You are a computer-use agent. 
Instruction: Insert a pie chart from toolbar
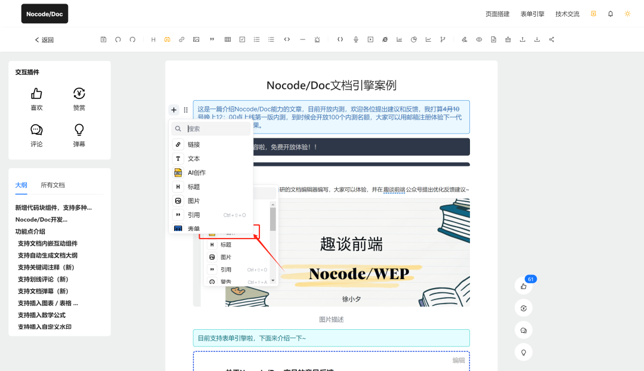click(x=414, y=39)
